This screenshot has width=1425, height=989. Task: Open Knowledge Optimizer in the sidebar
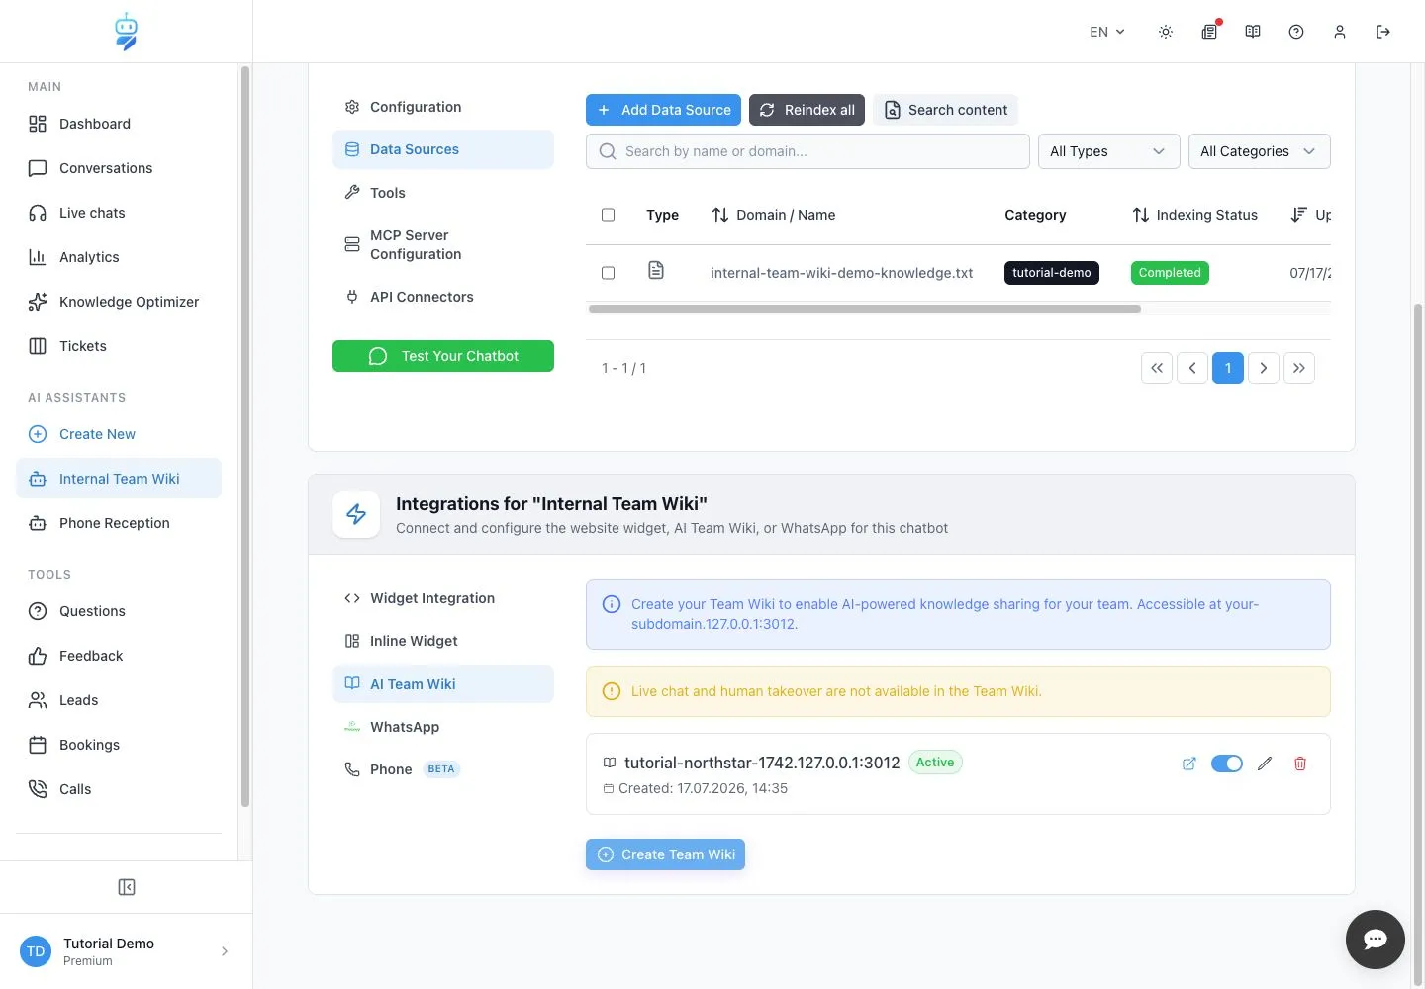119,302
